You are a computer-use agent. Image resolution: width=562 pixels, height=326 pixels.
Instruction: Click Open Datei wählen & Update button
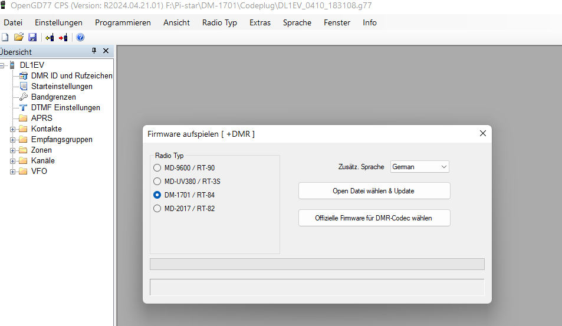pyautogui.click(x=374, y=191)
